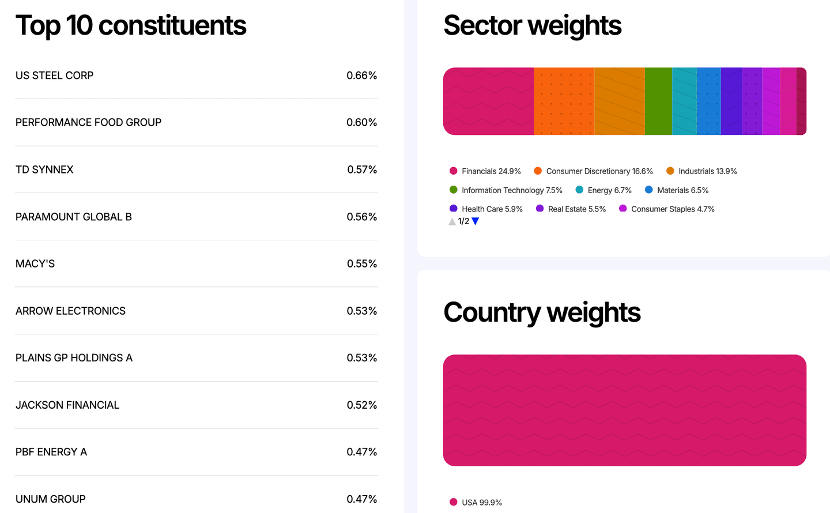Viewport: 830px width, 513px height.
Task: Click the Industrials legend dot
Action: (x=669, y=171)
